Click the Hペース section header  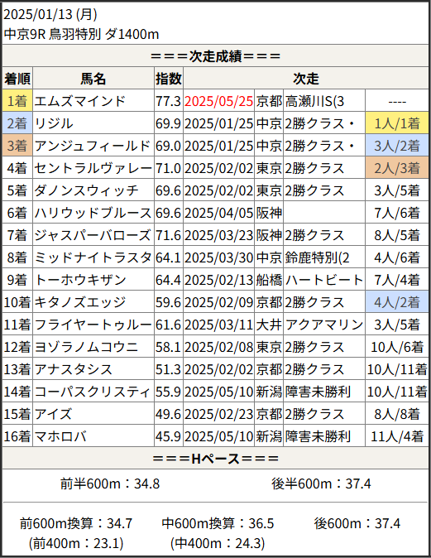215,459
